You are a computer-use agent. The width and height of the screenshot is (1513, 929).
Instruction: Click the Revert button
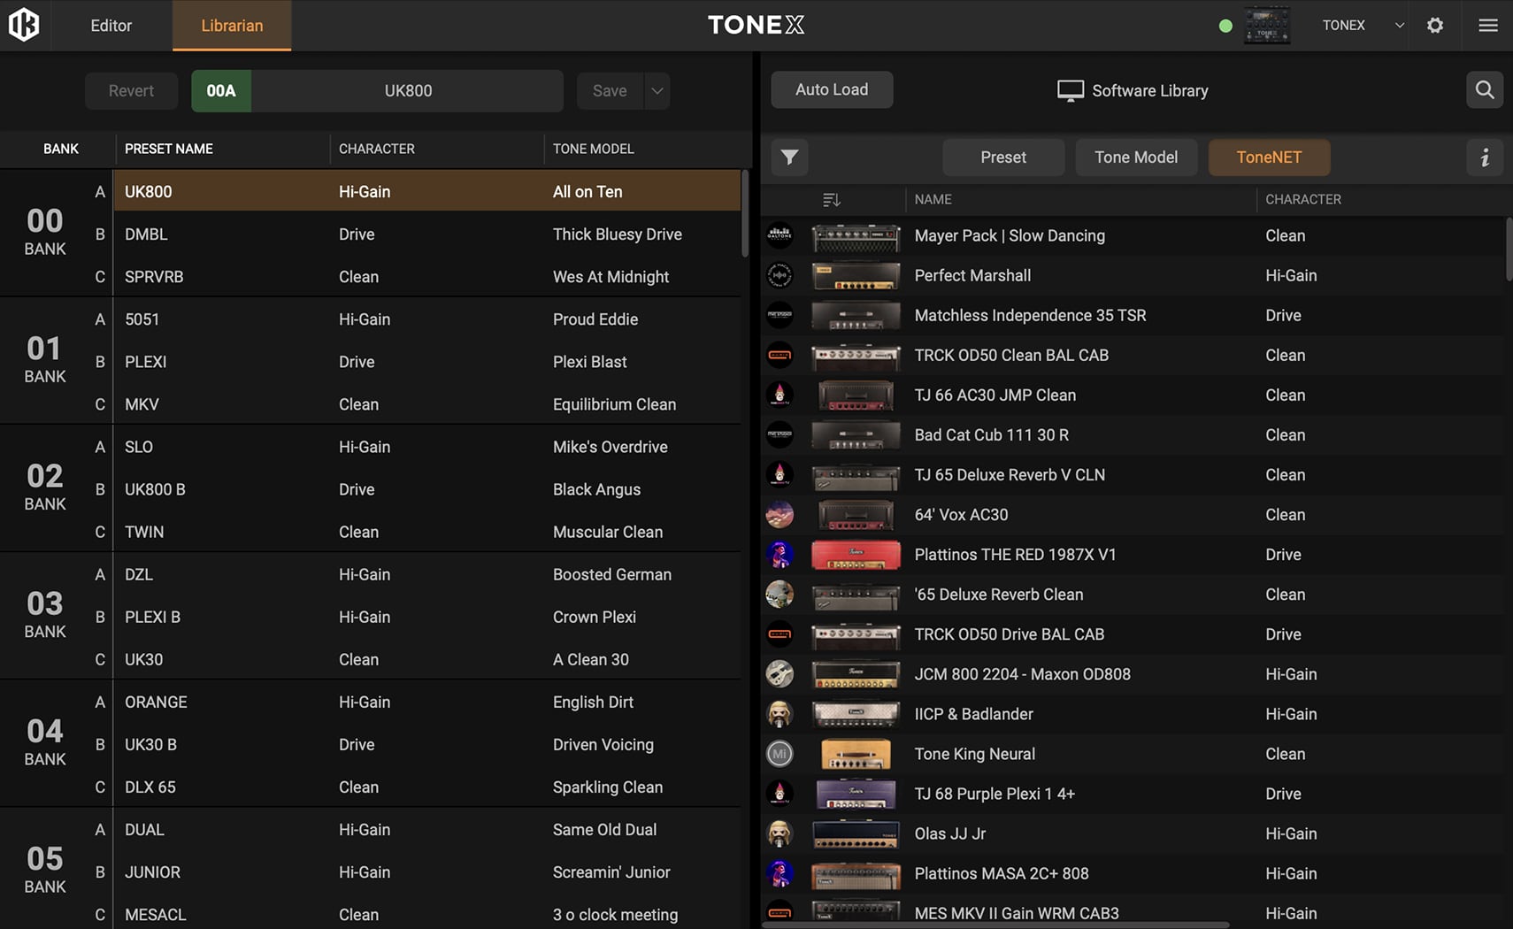tap(131, 91)
